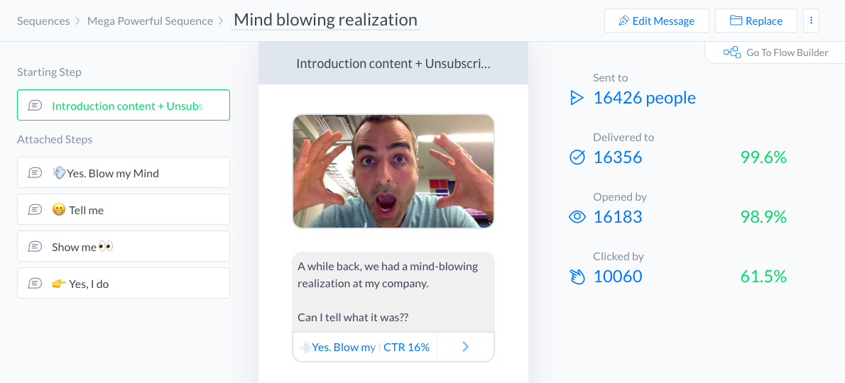Click the surprised man image thumbnail
The image size is (845, 383).
[393, 171]
